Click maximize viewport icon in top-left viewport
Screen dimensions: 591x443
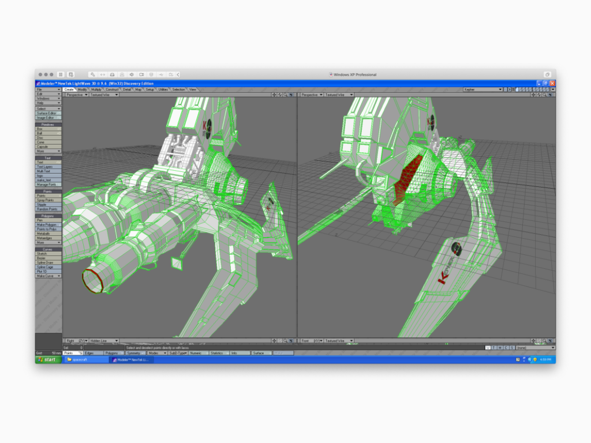[291, 95]
